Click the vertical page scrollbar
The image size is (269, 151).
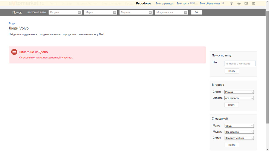[x=267, y=67]
